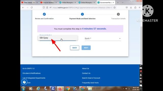Viewport: 163px width, 91px height.
Task: Go back with the browser back arrow
Action: [x=23, y=8]
